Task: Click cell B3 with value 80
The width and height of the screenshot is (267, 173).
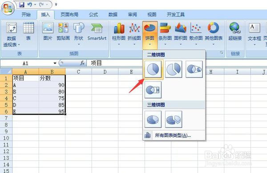Action: pyautogui.click(x=52, y=91)
